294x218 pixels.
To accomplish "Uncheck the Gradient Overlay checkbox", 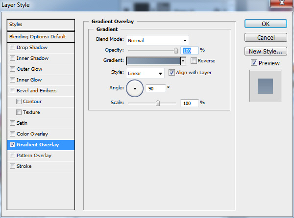I will (x=12, y=144).
